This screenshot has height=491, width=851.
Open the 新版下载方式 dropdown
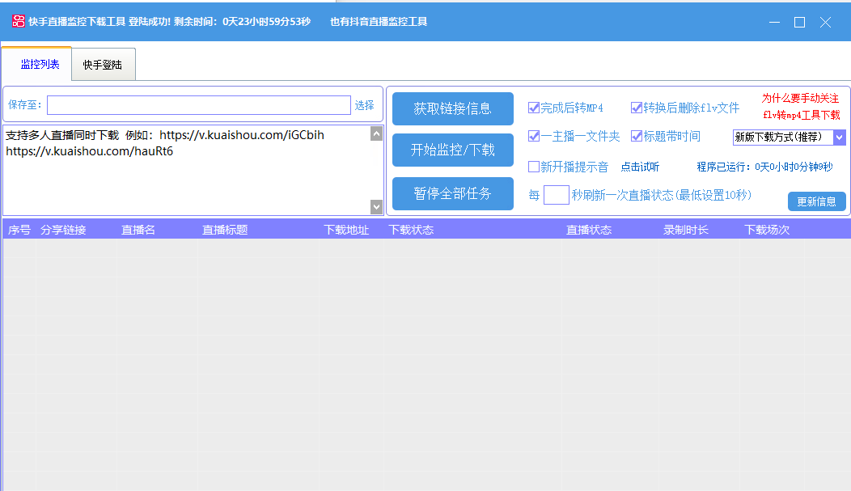[839, 138]
